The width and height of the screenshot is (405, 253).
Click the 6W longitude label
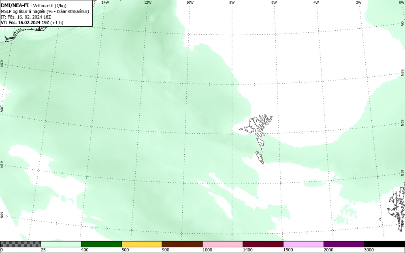tap(274, 2)
